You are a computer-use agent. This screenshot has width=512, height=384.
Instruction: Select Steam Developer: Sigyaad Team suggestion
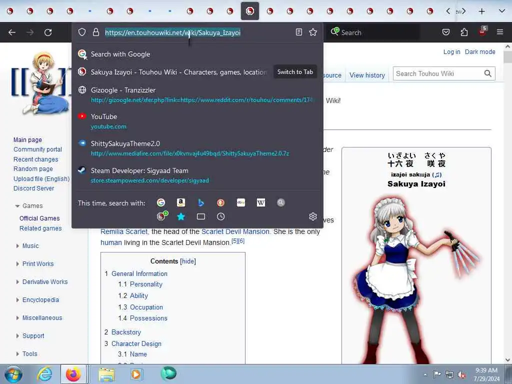point(197,175)
